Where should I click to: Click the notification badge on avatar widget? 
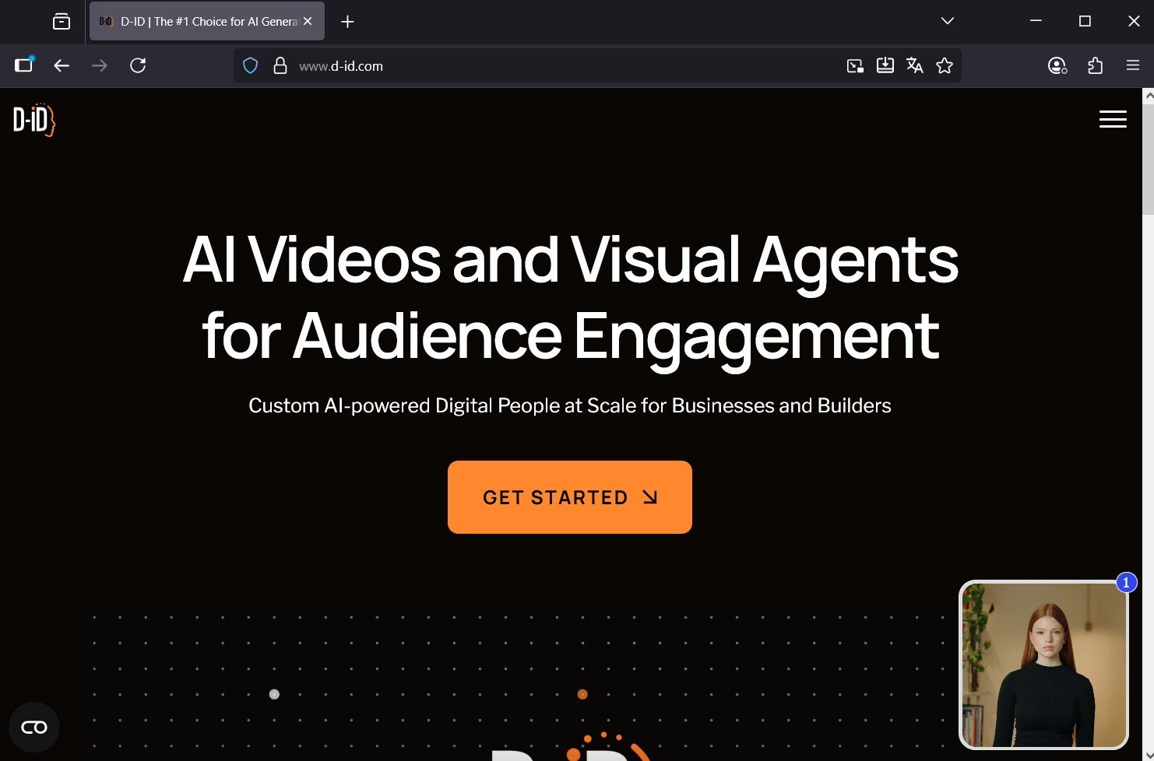(x=1126, y=583)
